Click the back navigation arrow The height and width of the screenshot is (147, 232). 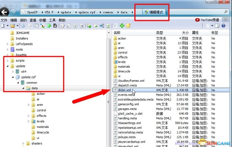coord(4,12)
